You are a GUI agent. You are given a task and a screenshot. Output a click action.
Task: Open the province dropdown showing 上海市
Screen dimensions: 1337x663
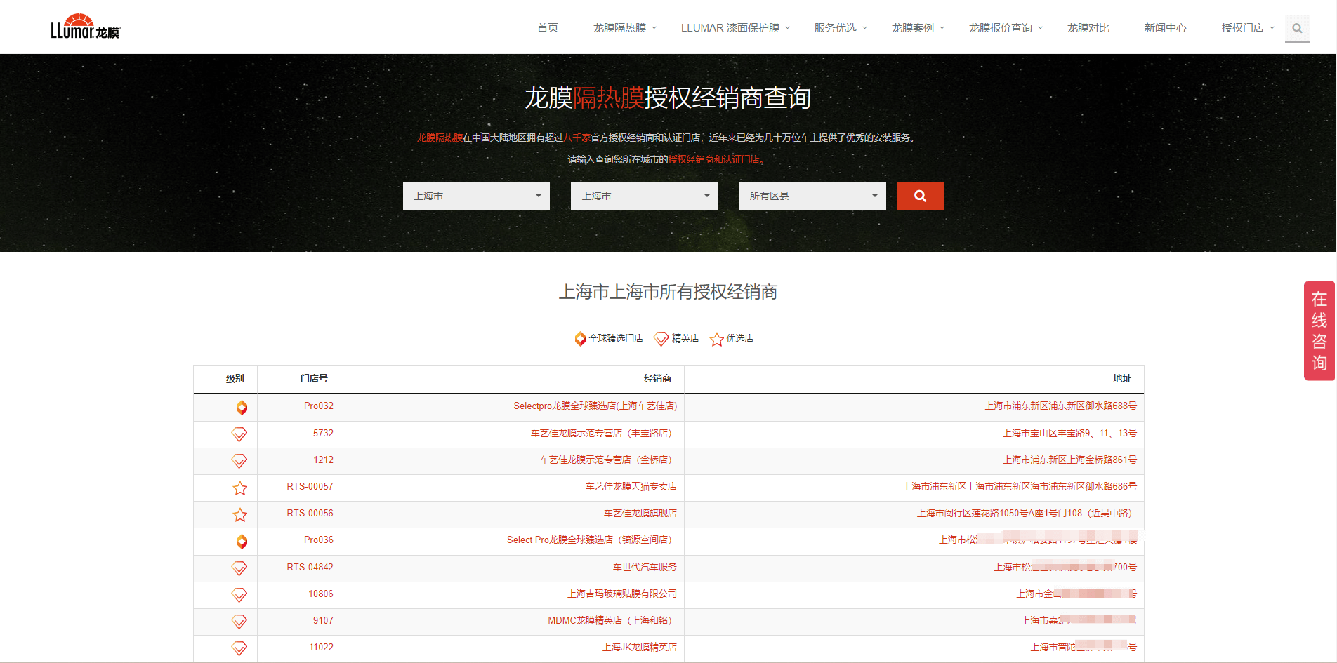point(476,196)
